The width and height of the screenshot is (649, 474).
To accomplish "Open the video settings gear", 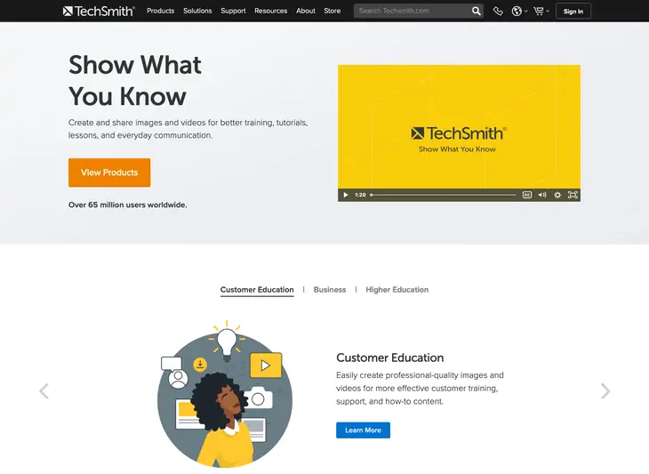I will coord(557,195).
